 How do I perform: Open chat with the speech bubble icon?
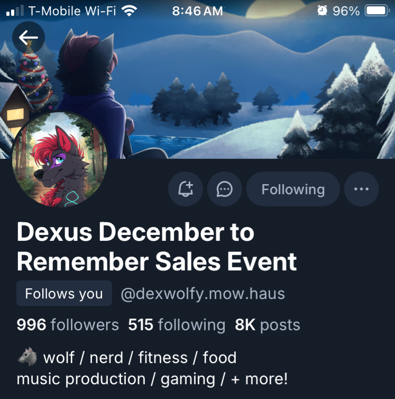coord(224,189)
